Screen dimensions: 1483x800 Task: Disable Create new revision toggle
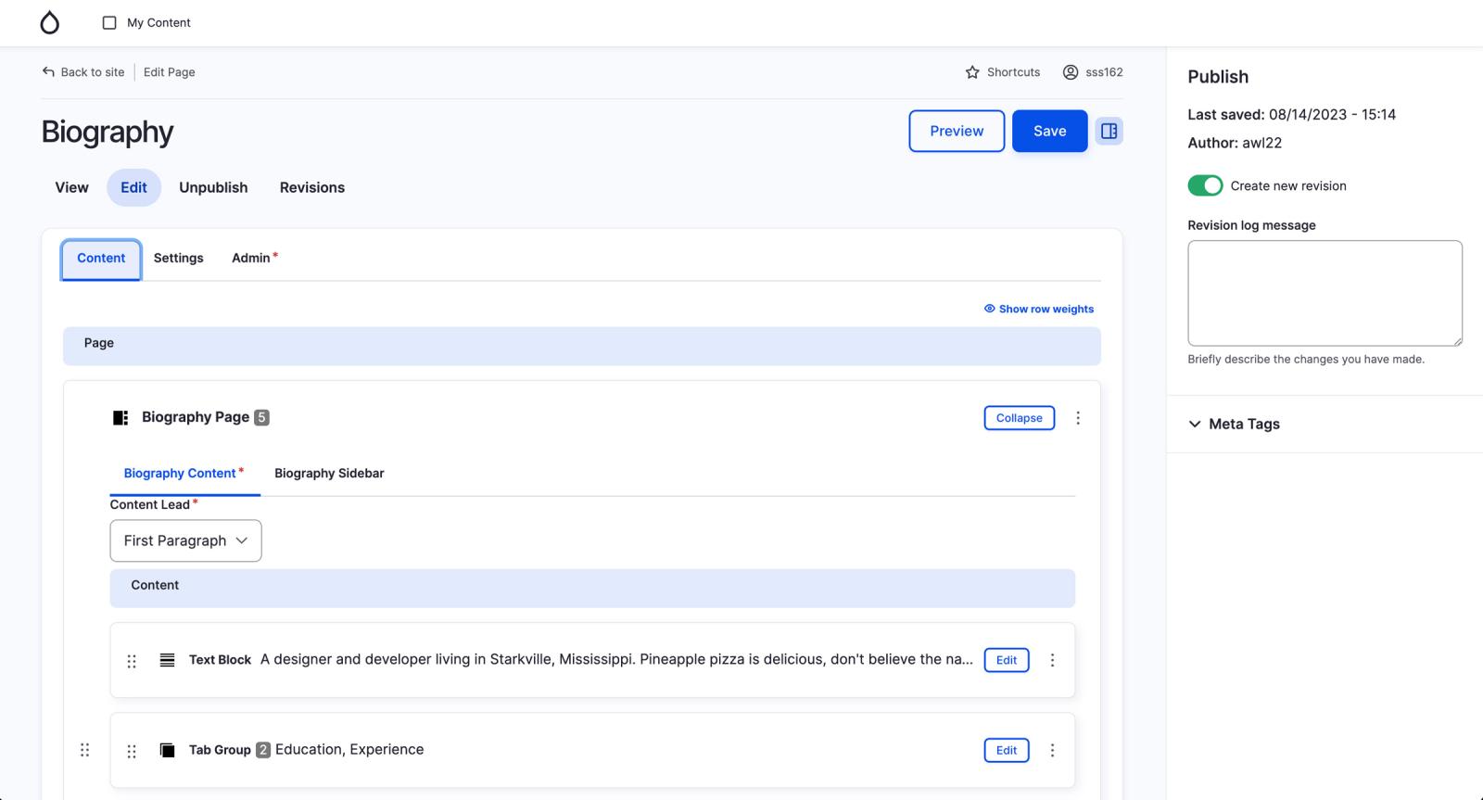click(x=1205, y=185)
